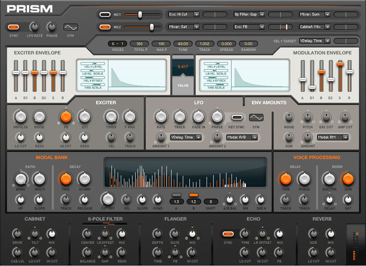Click the orange FB knob in Exciter
Image resolution: width=366 pixels, height=266 pixels.
point(66,117)
